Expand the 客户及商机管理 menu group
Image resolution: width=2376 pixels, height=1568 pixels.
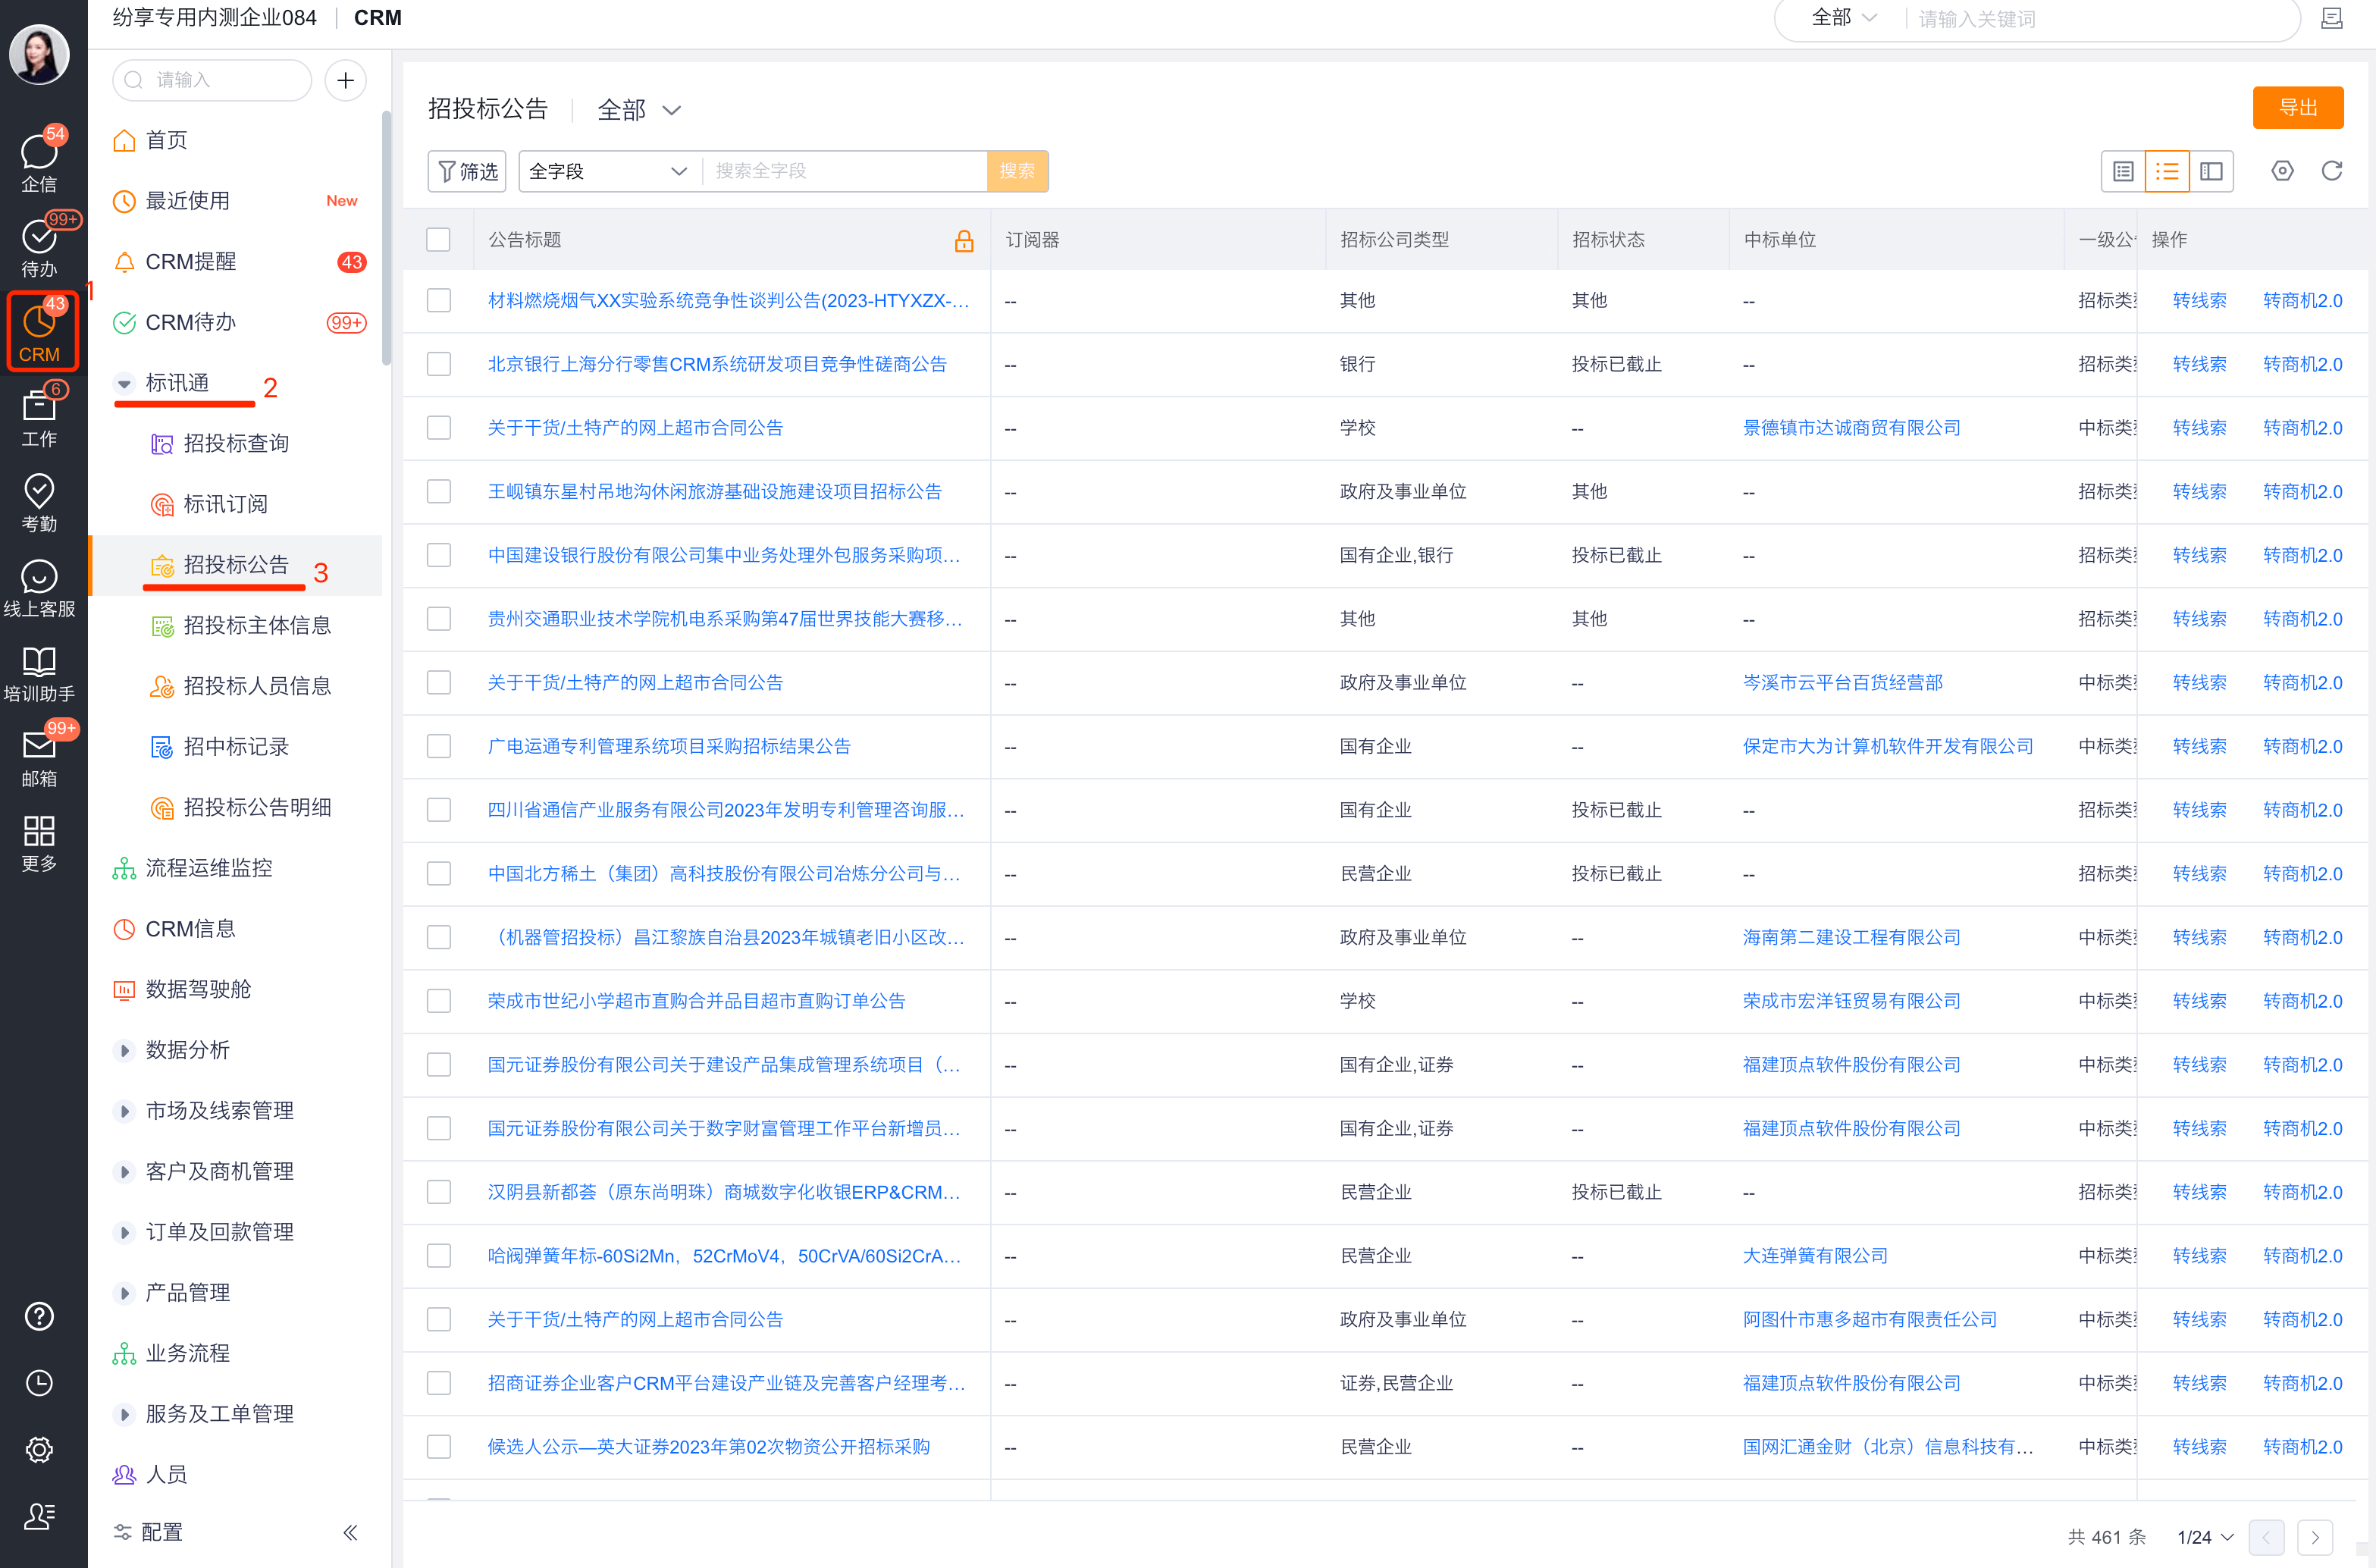point(124,1171)
